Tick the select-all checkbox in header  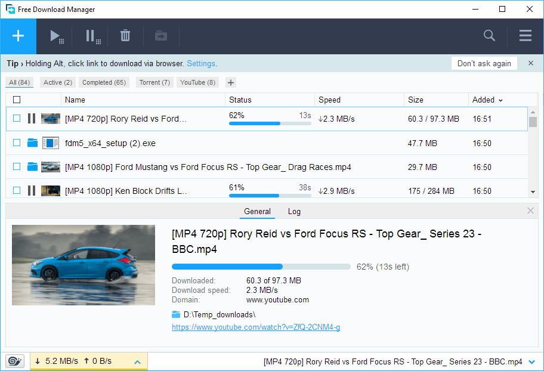pos(17,100)
